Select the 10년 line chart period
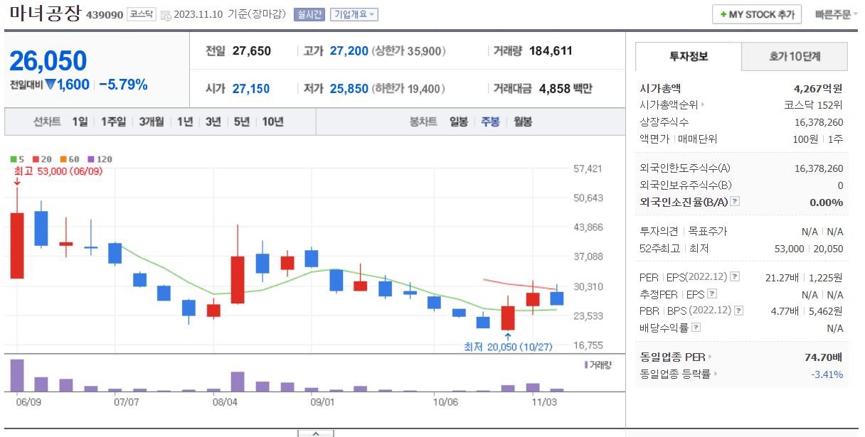Image resolution: width=865 pixels, height=437 pixels. 272,122
